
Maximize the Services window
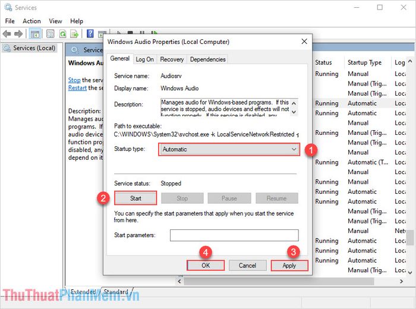pos(380,7)
